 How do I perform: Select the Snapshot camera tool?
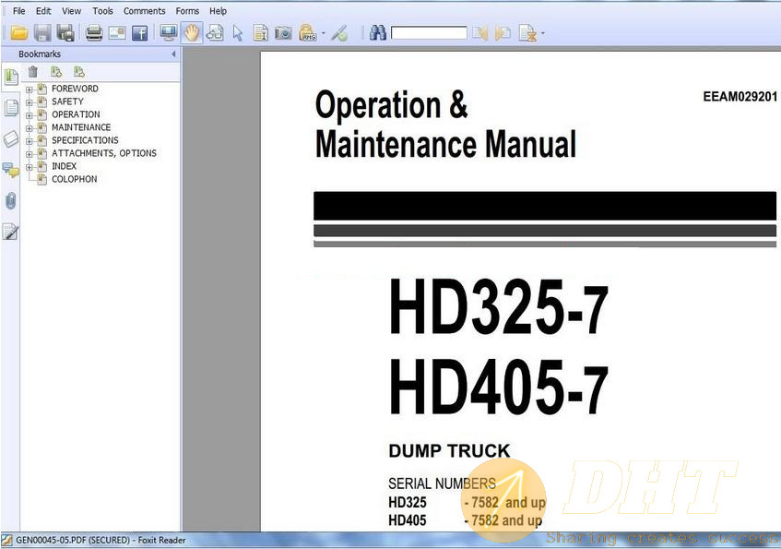(x=283, y=33)
